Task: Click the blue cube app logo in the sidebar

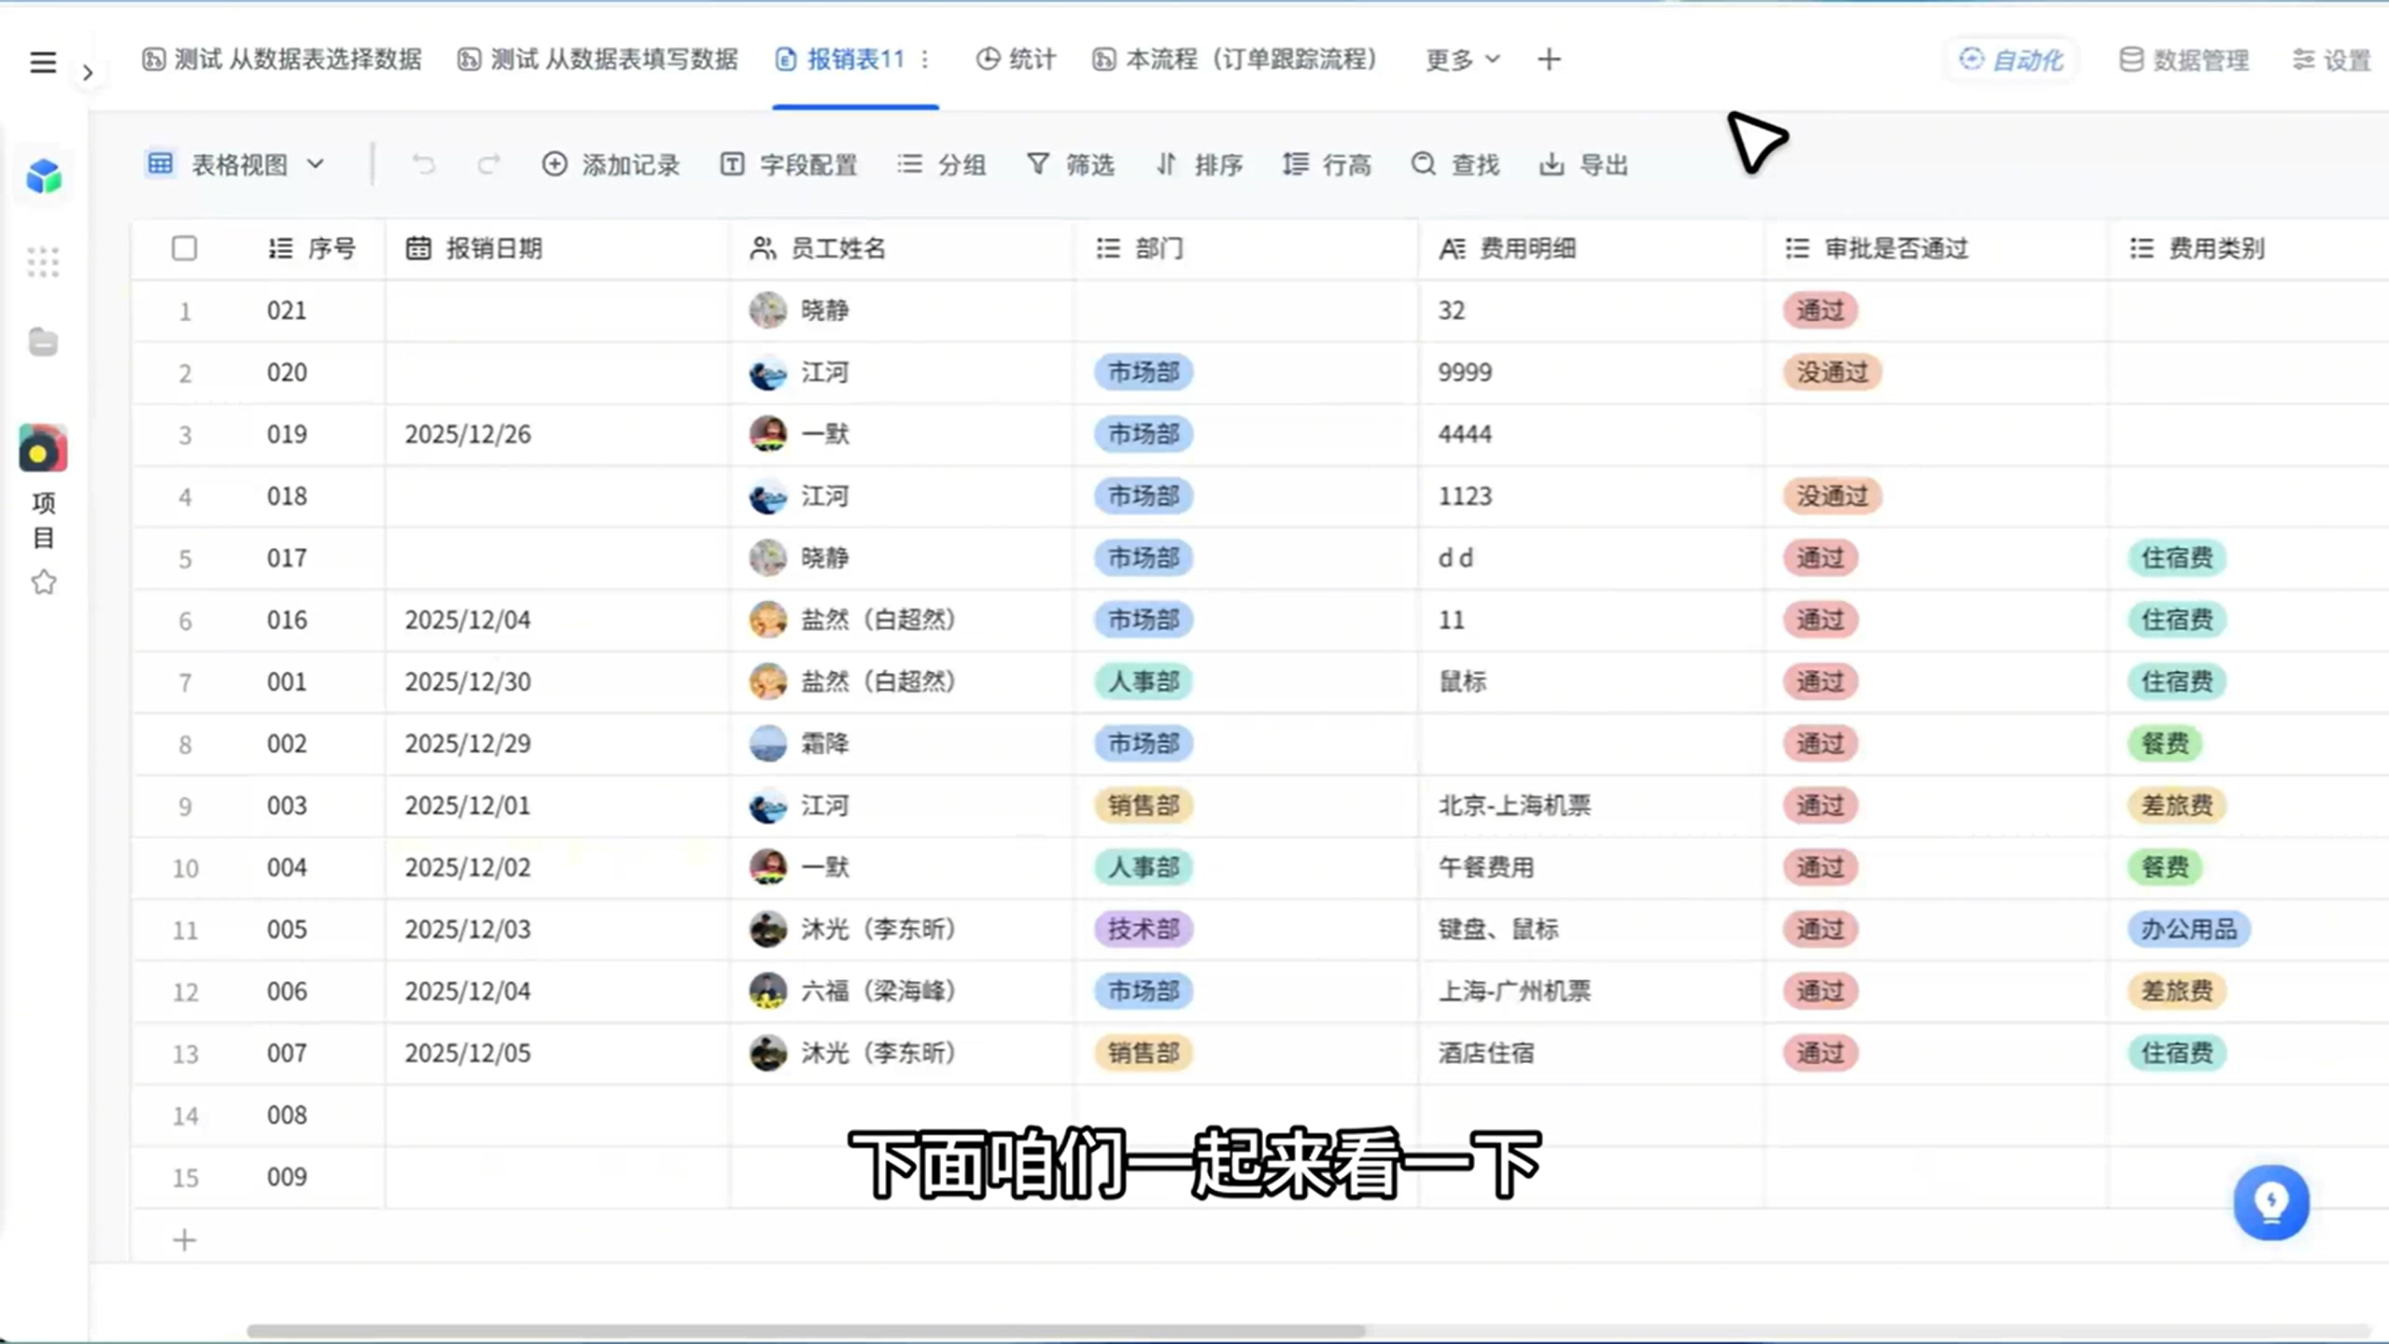Action: (x=43, y=175)
